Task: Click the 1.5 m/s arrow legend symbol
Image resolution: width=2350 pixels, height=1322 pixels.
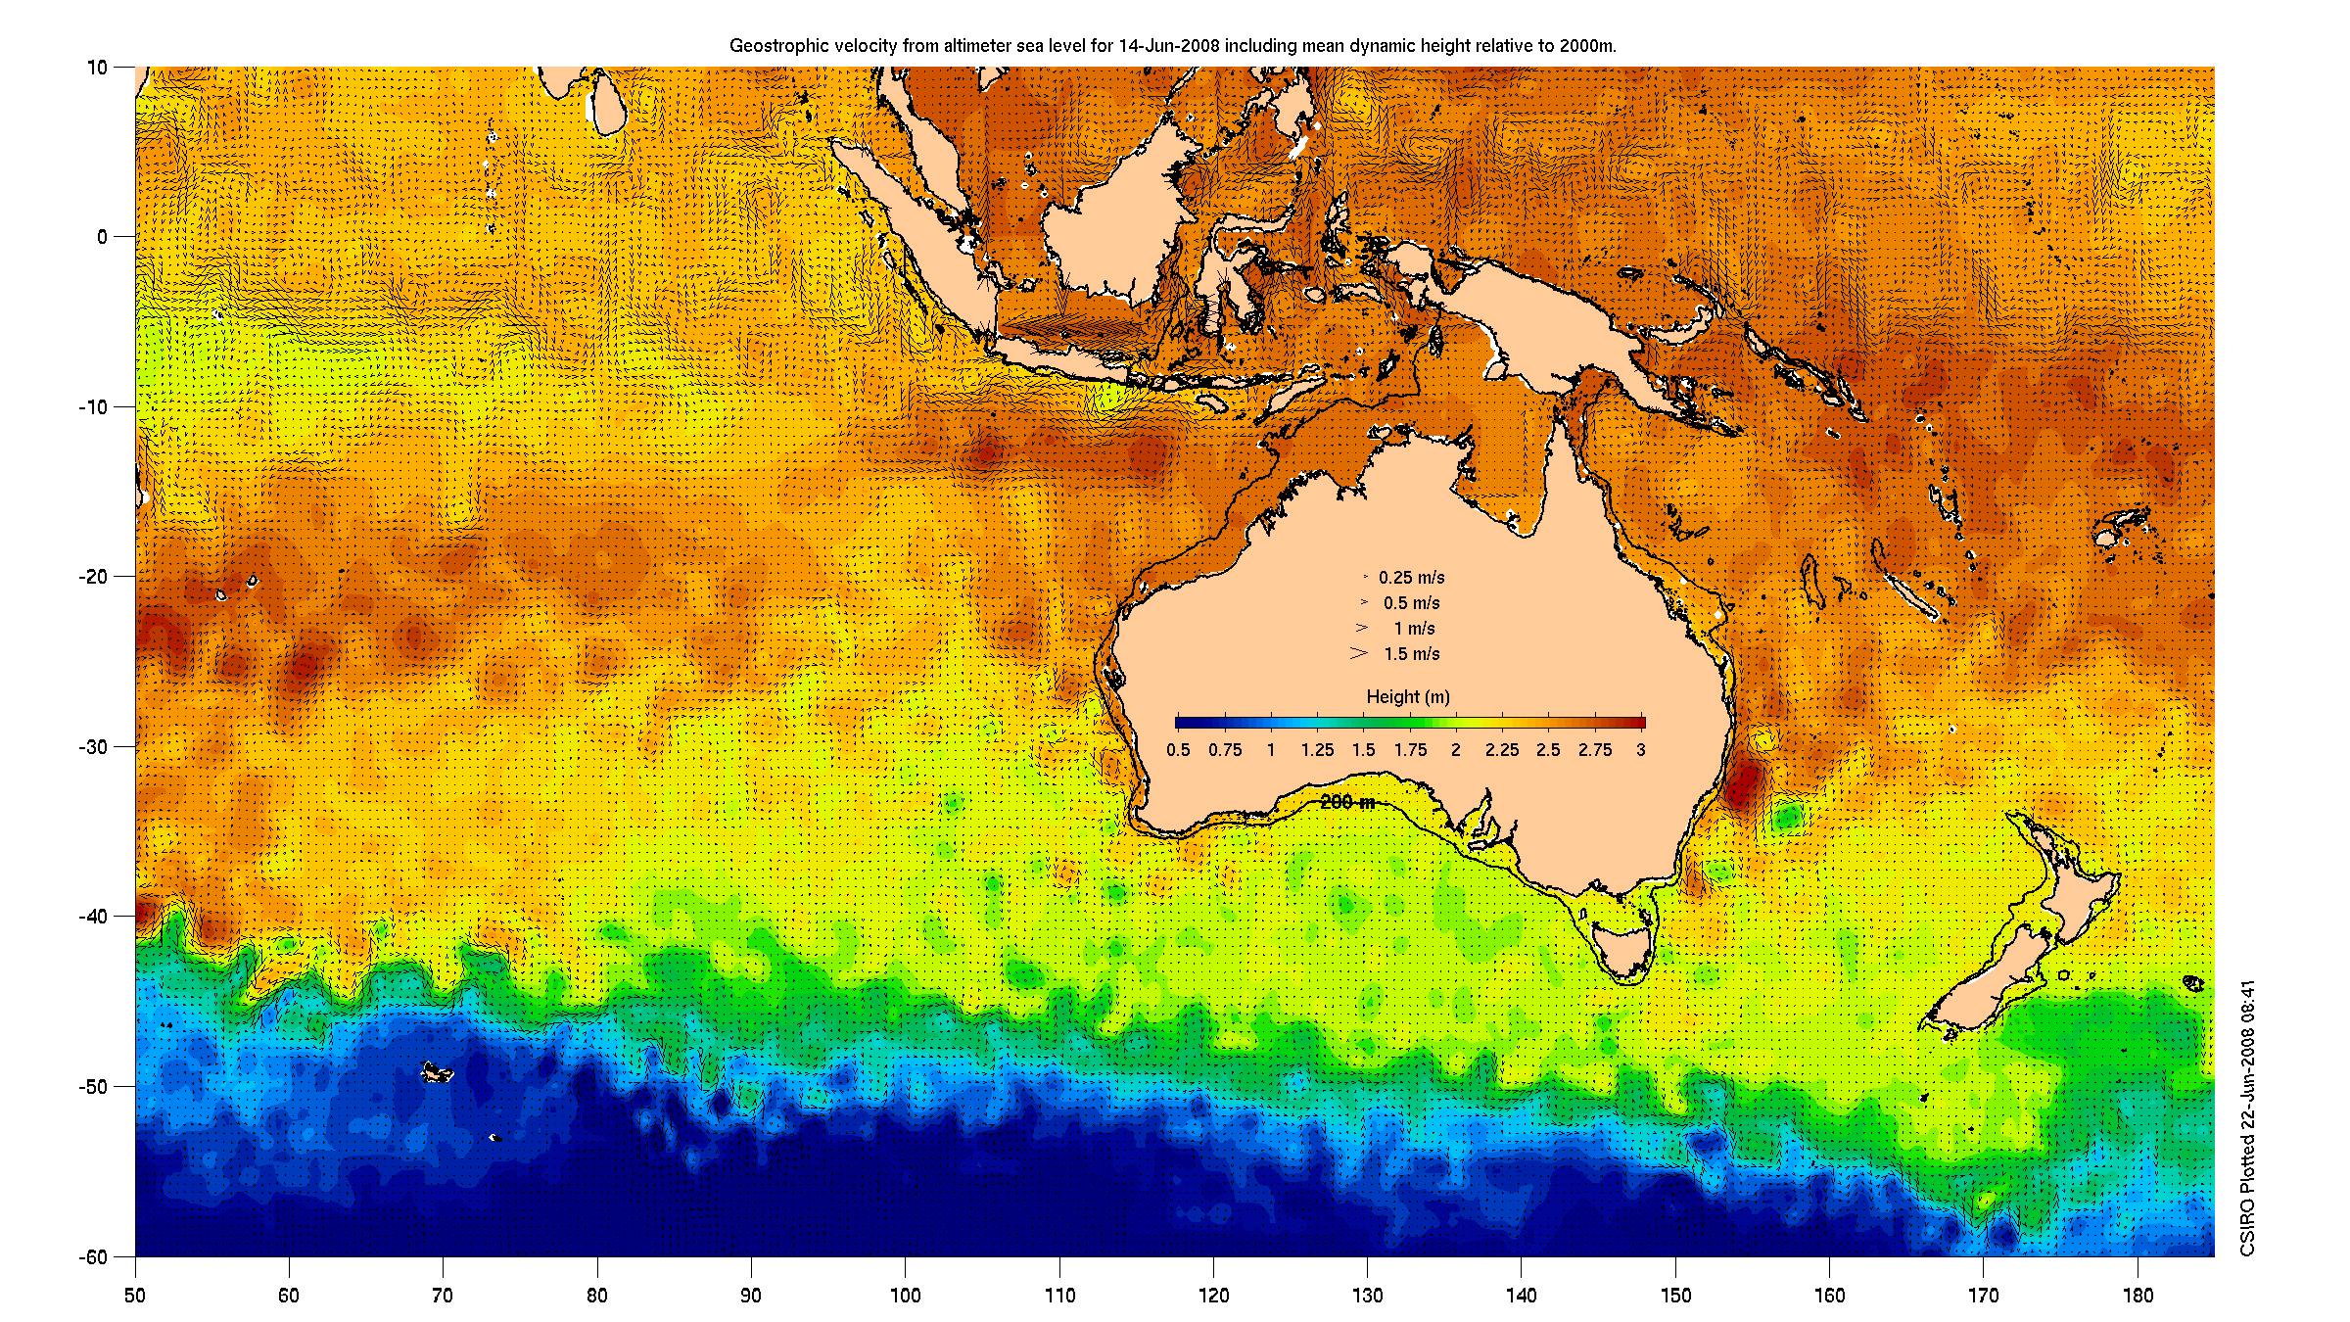Action: point(1359,653)
